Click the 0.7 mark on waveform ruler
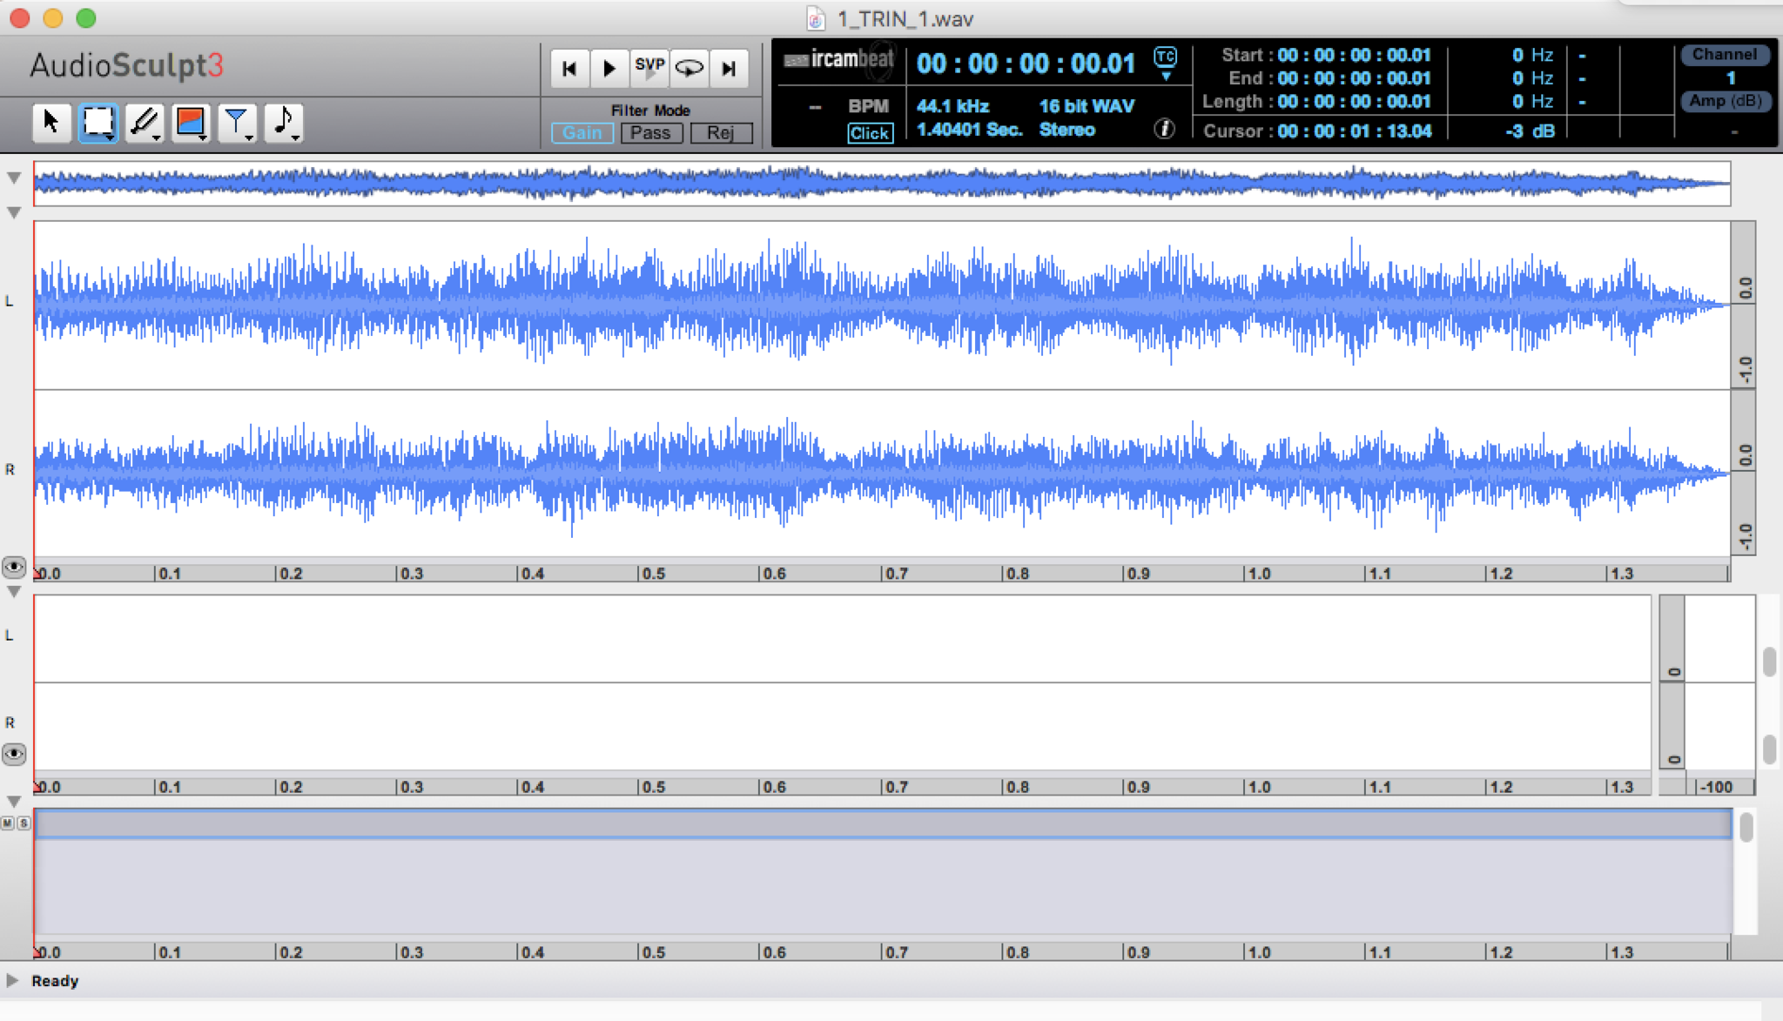The height and width of the screenshot is (1021, 1783). click(895, 574)
